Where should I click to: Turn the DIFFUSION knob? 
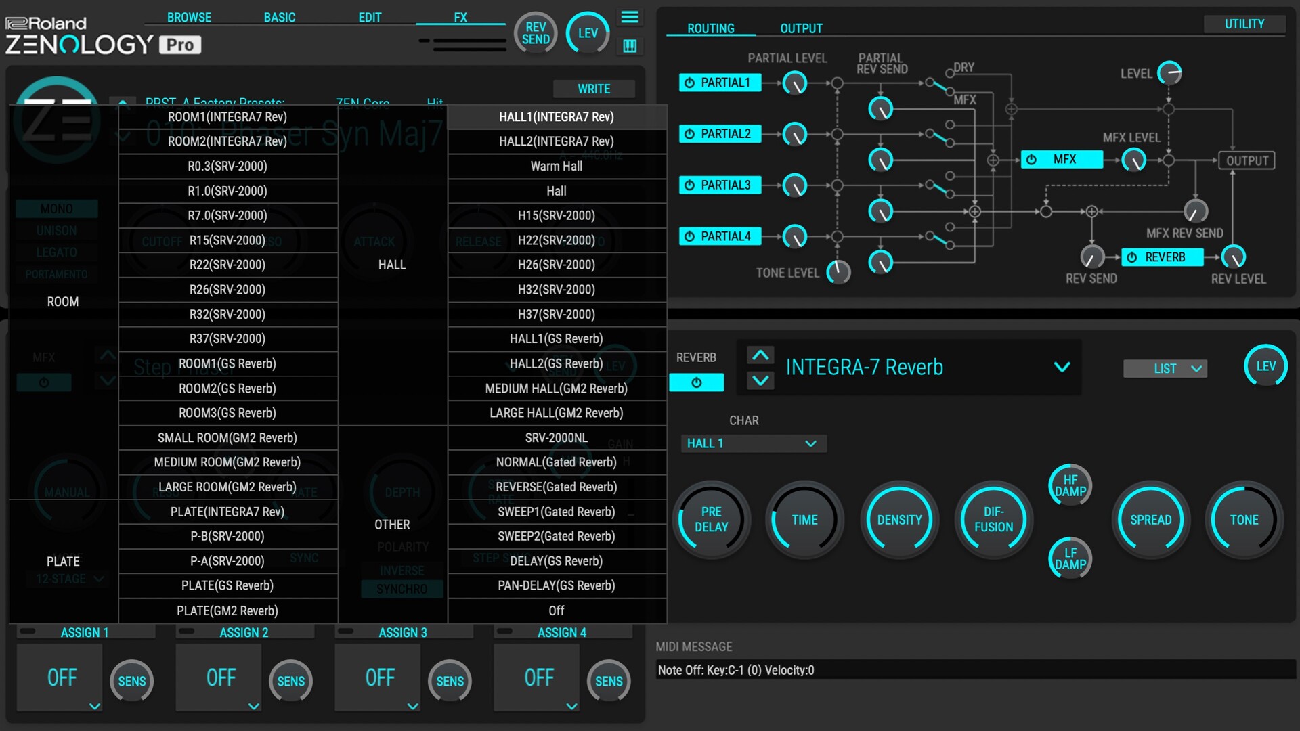pos(993,520)
